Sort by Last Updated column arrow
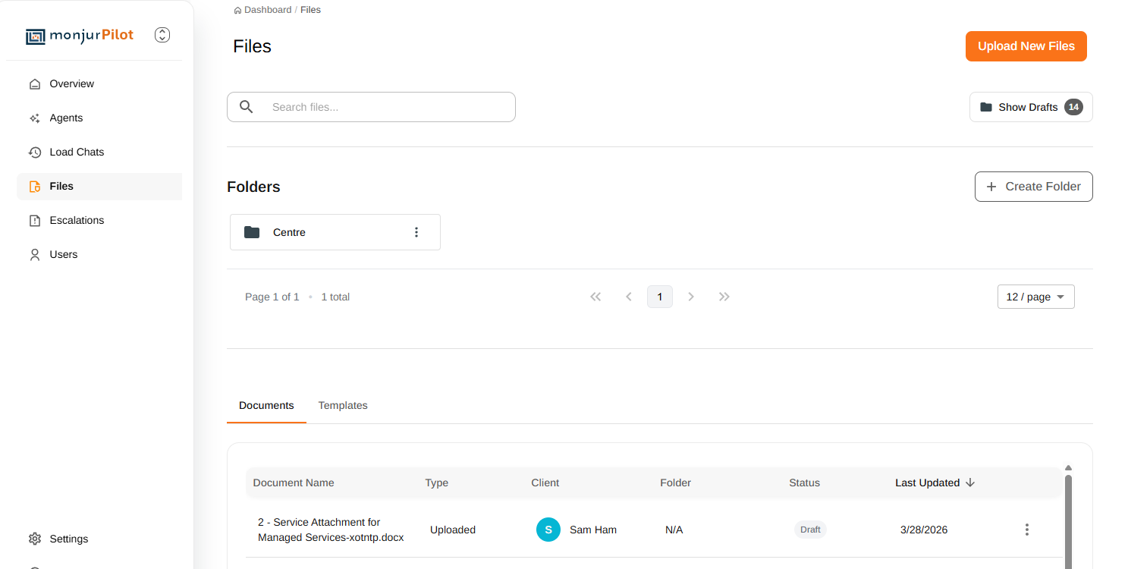 970,483
